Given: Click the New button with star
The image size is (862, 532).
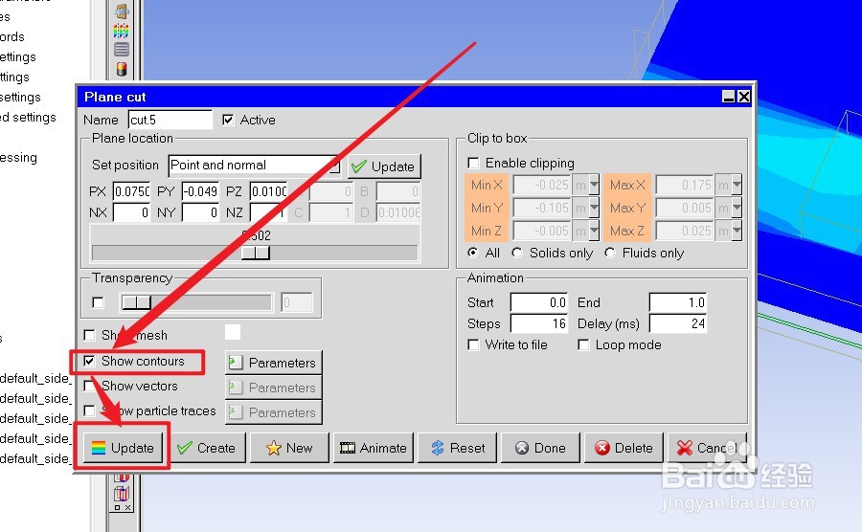Looking at the screenshot, I should pos(289,448).
